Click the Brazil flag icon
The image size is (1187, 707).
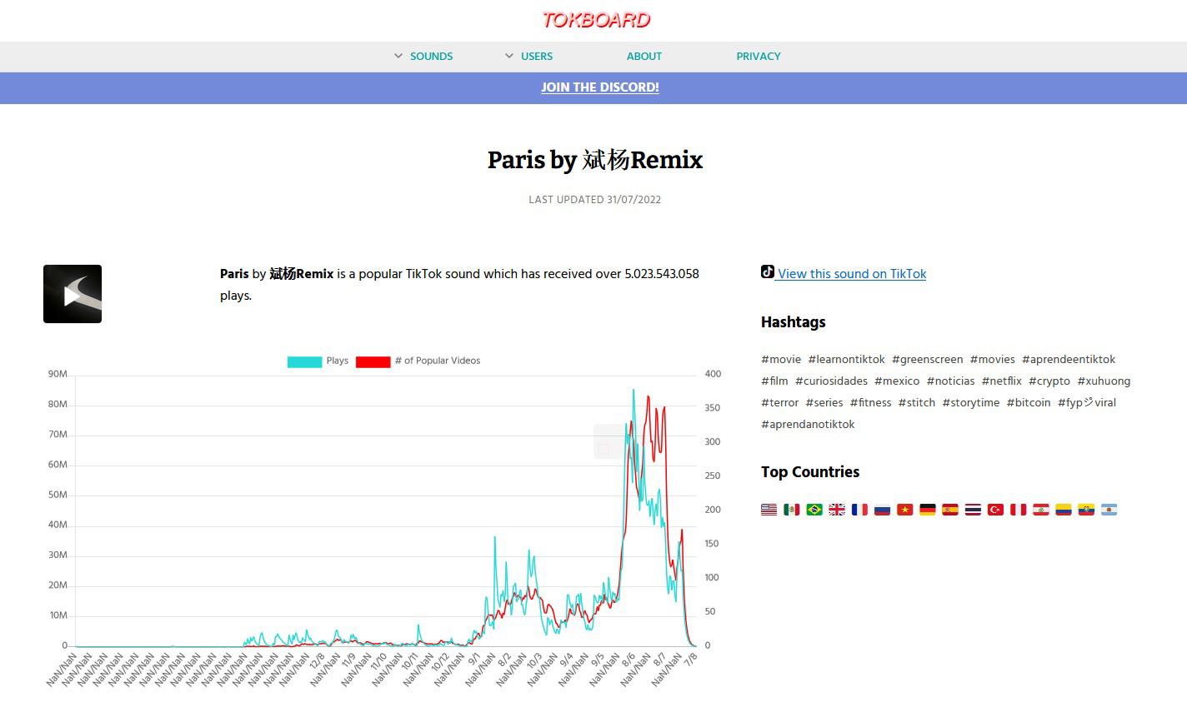tap(814, 510)
